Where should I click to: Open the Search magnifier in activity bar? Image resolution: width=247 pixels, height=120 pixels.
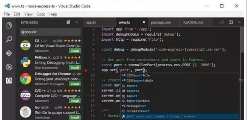click(9, 39)
